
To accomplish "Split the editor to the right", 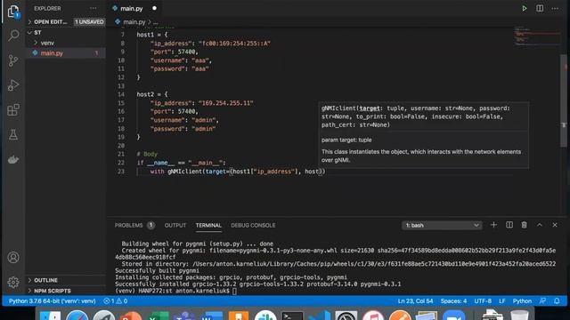I will (x=540, y=8).
